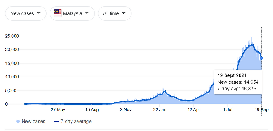Click the arrow beside All time

(x=124, y=13)
